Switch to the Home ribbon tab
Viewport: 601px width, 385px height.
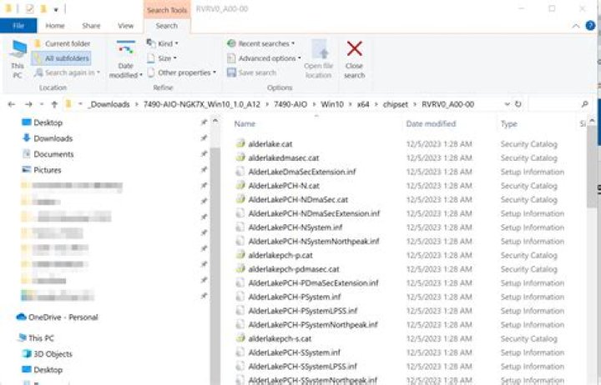coord(55,26)
